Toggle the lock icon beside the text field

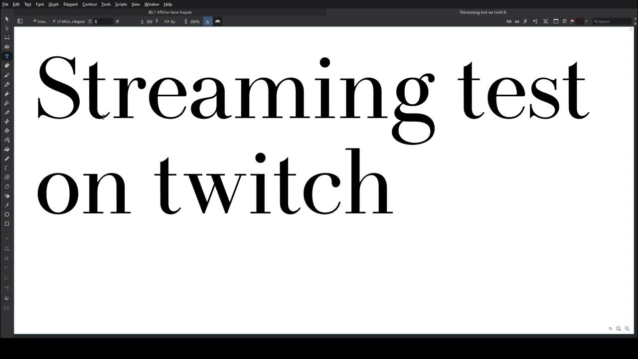(90, 21)
